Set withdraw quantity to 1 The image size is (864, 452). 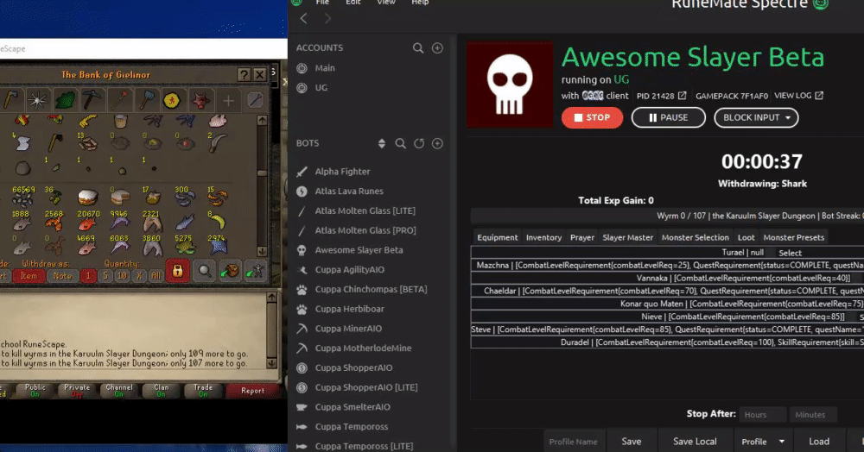pos(87,275)
